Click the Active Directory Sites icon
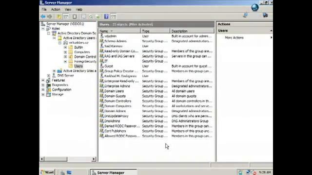312x175 pixels. [59, 71]
